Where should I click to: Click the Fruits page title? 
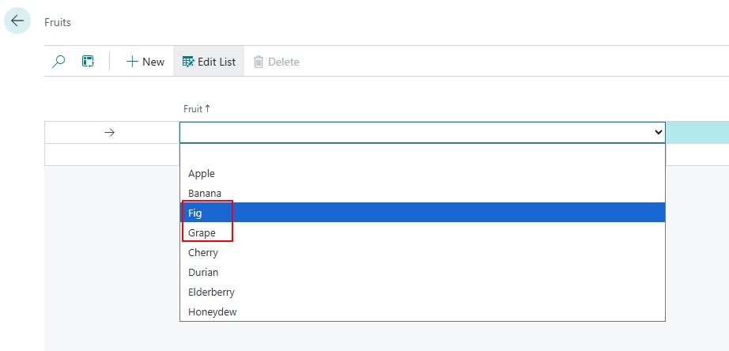58,22
